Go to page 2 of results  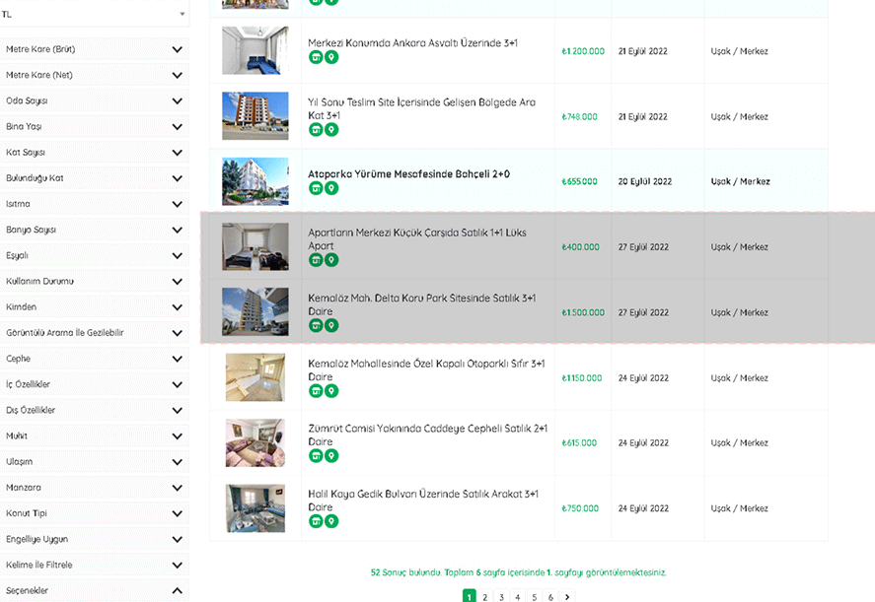pos(484,596)
